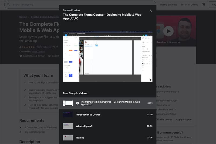Click 'Gift this course' link
The image size is (216, 144).
pos(164,119)
